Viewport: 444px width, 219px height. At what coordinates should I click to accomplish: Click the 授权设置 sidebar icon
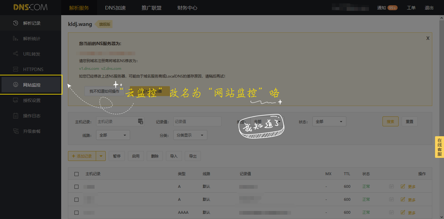15,100
